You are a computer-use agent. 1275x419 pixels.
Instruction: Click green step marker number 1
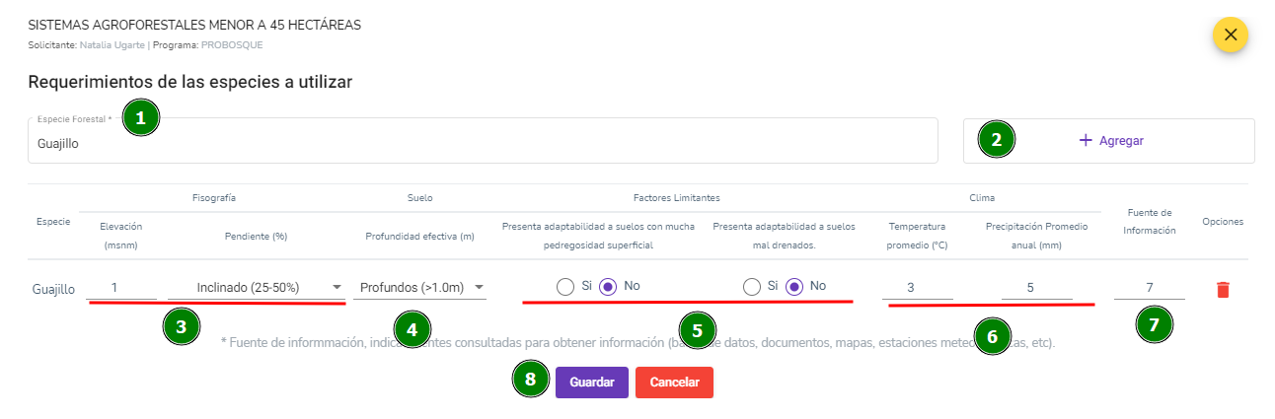coord(141,117)
